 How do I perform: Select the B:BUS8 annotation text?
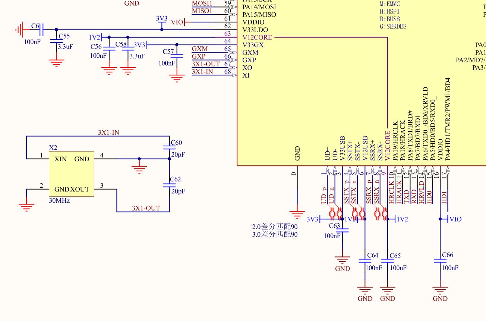pos(390,19)
